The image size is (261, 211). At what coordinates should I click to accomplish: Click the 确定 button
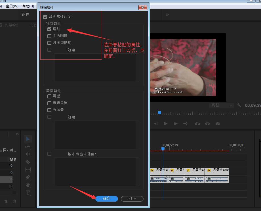click(107, 198)
